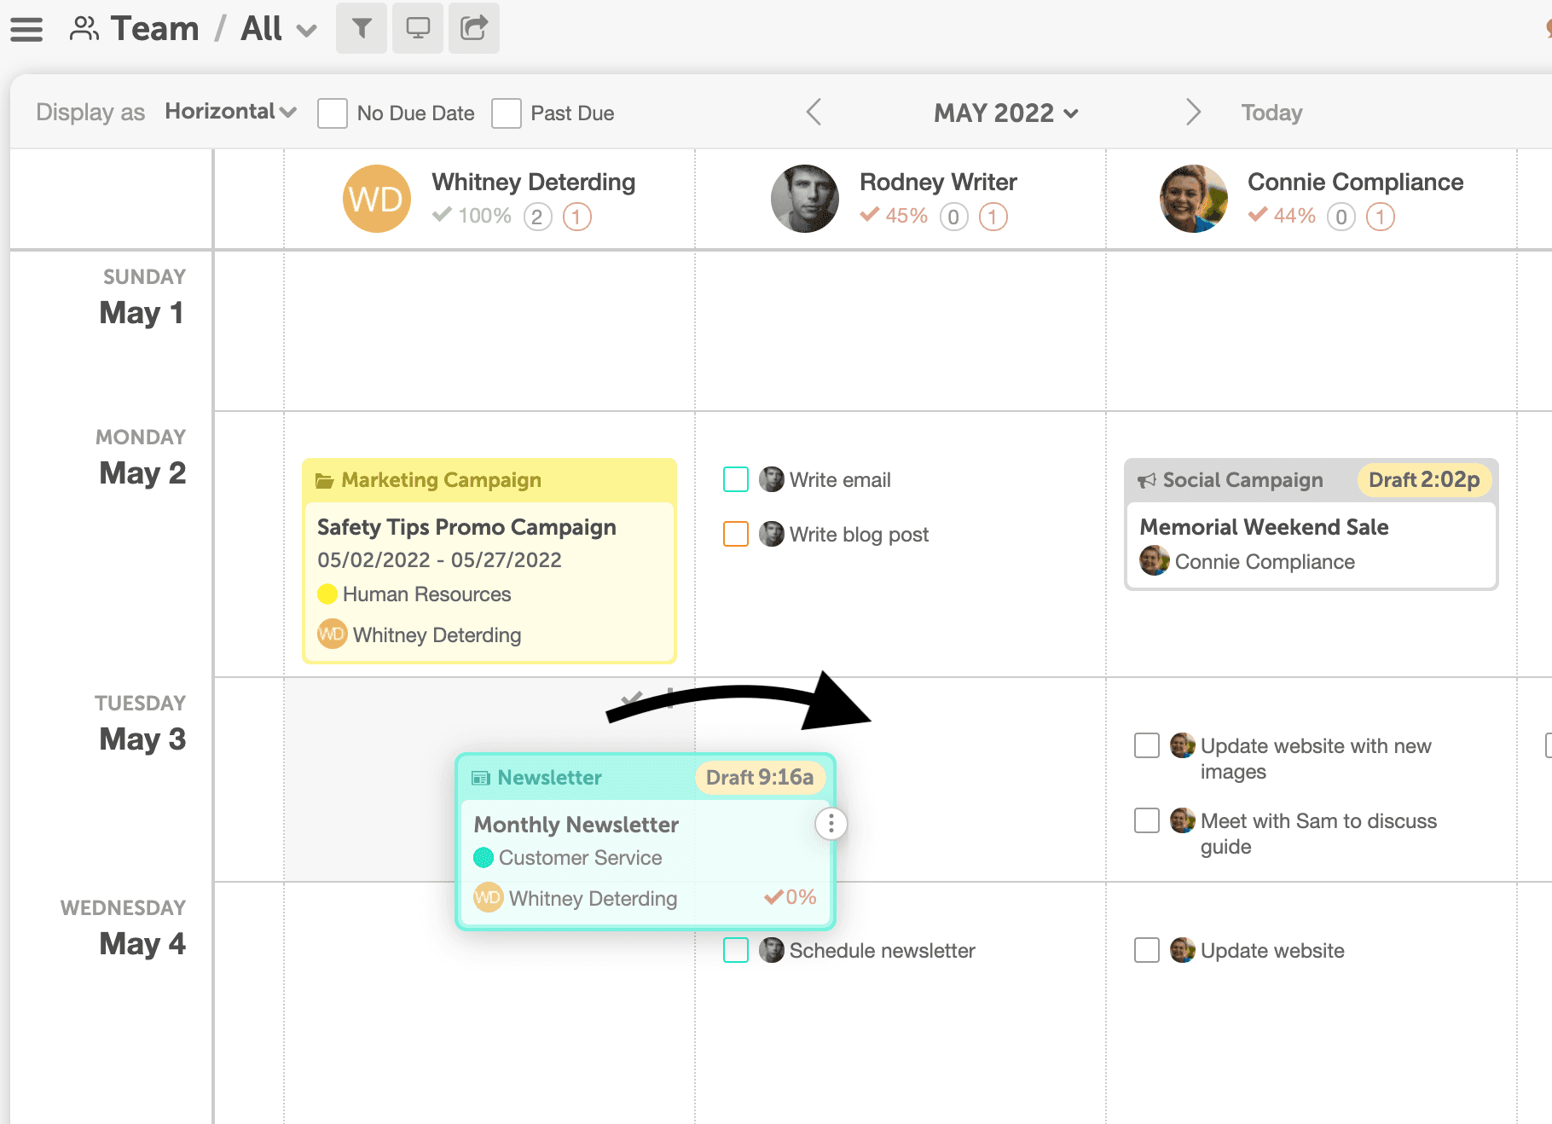Click the Draft 9:16a status badge

(760, 778)
